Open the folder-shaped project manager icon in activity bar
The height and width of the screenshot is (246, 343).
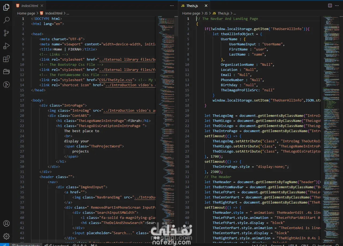(6, 72)
